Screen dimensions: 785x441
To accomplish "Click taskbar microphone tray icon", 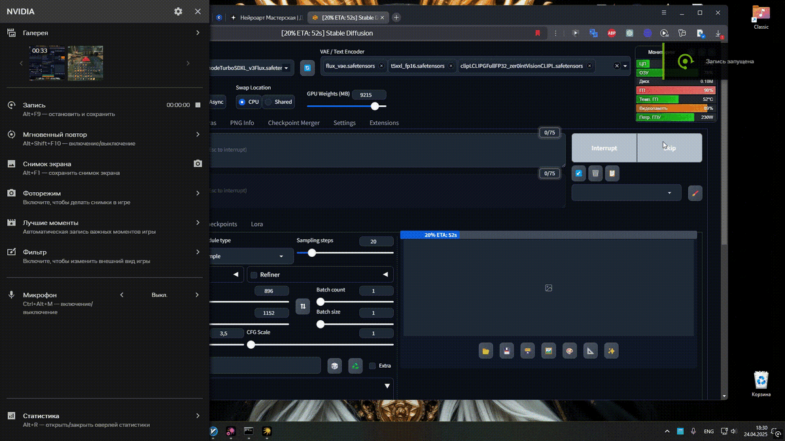I will point(693,431).
